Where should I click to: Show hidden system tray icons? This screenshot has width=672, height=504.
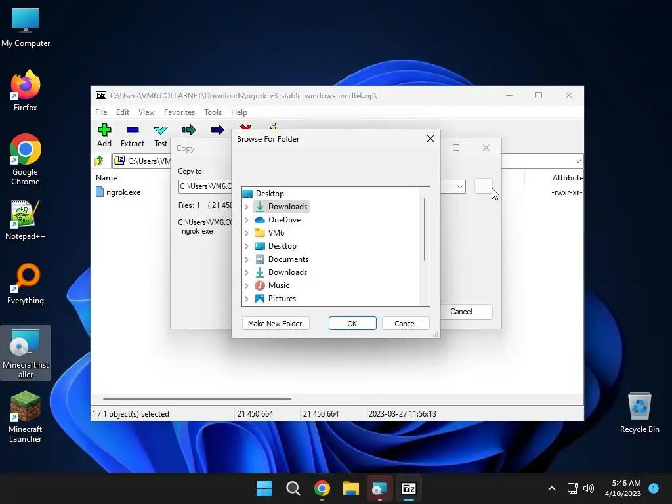551,488
